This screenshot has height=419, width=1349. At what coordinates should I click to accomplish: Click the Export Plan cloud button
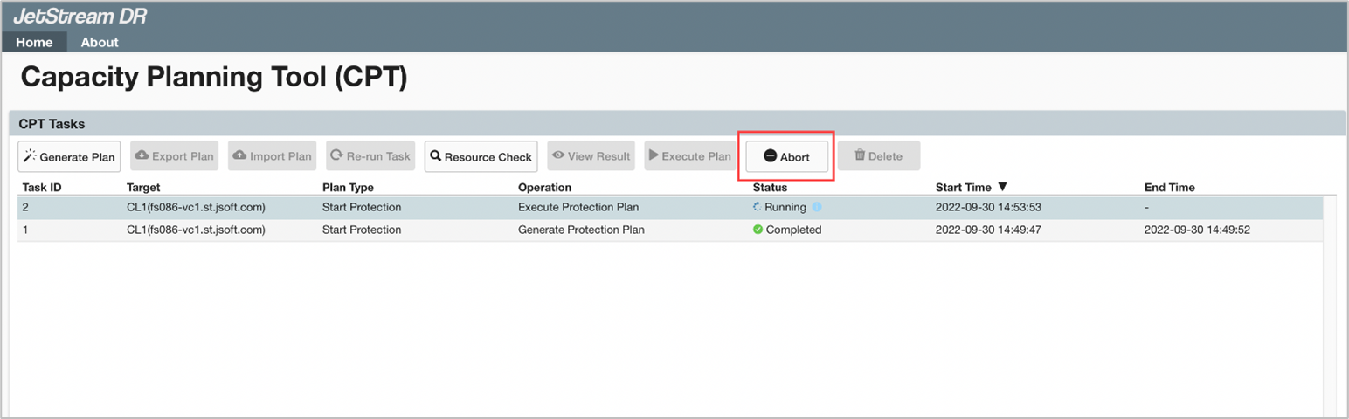[174, 157]
